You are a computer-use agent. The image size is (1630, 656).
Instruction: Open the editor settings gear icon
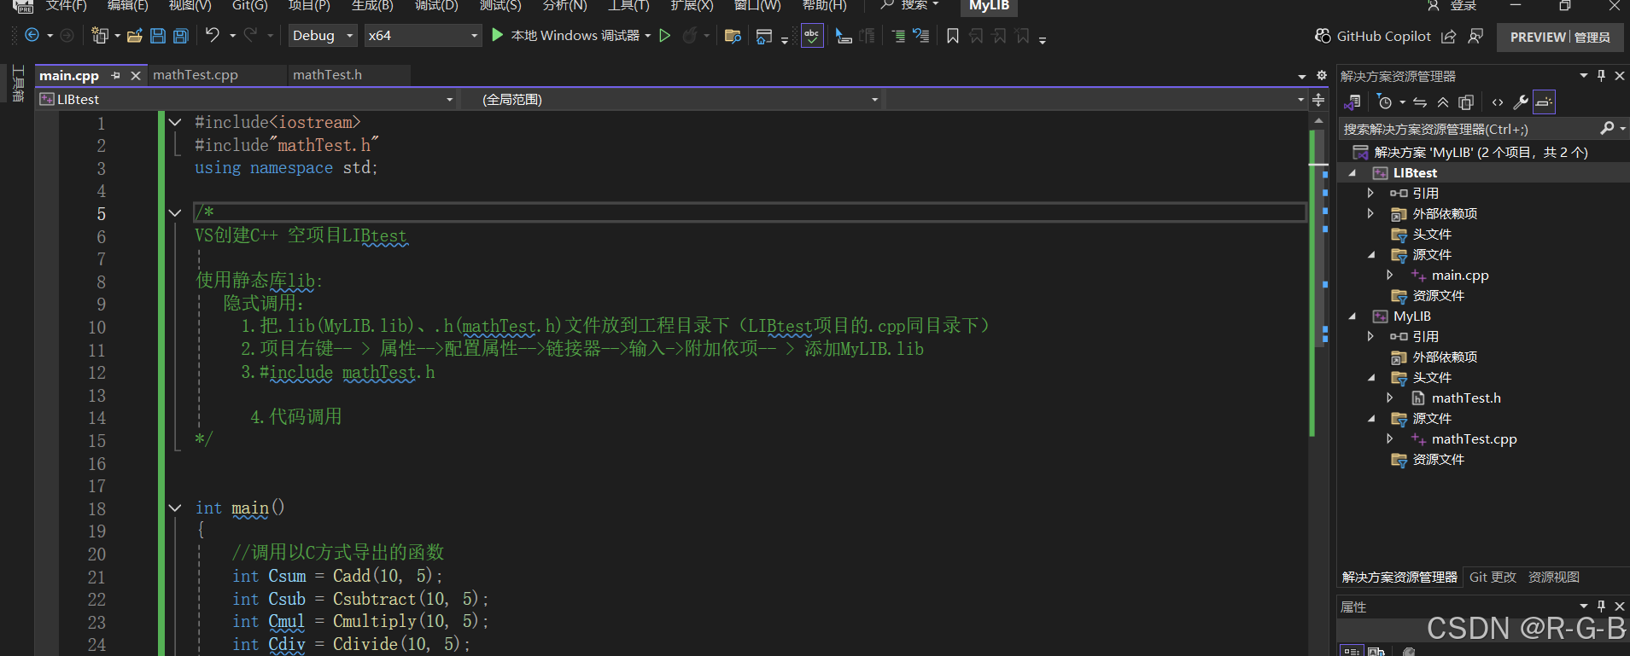[1322, 75]
